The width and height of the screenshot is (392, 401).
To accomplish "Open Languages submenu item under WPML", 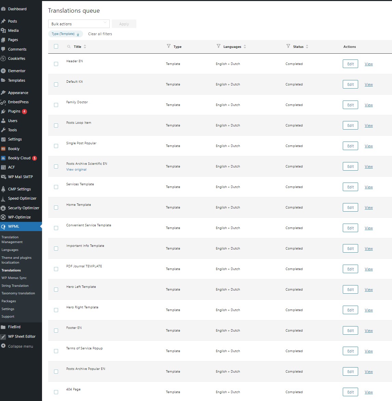I will click(10, 250).
